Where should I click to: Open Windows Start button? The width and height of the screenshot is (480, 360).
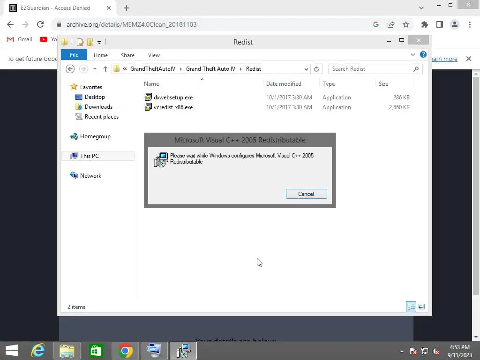[x=12, y=351]
